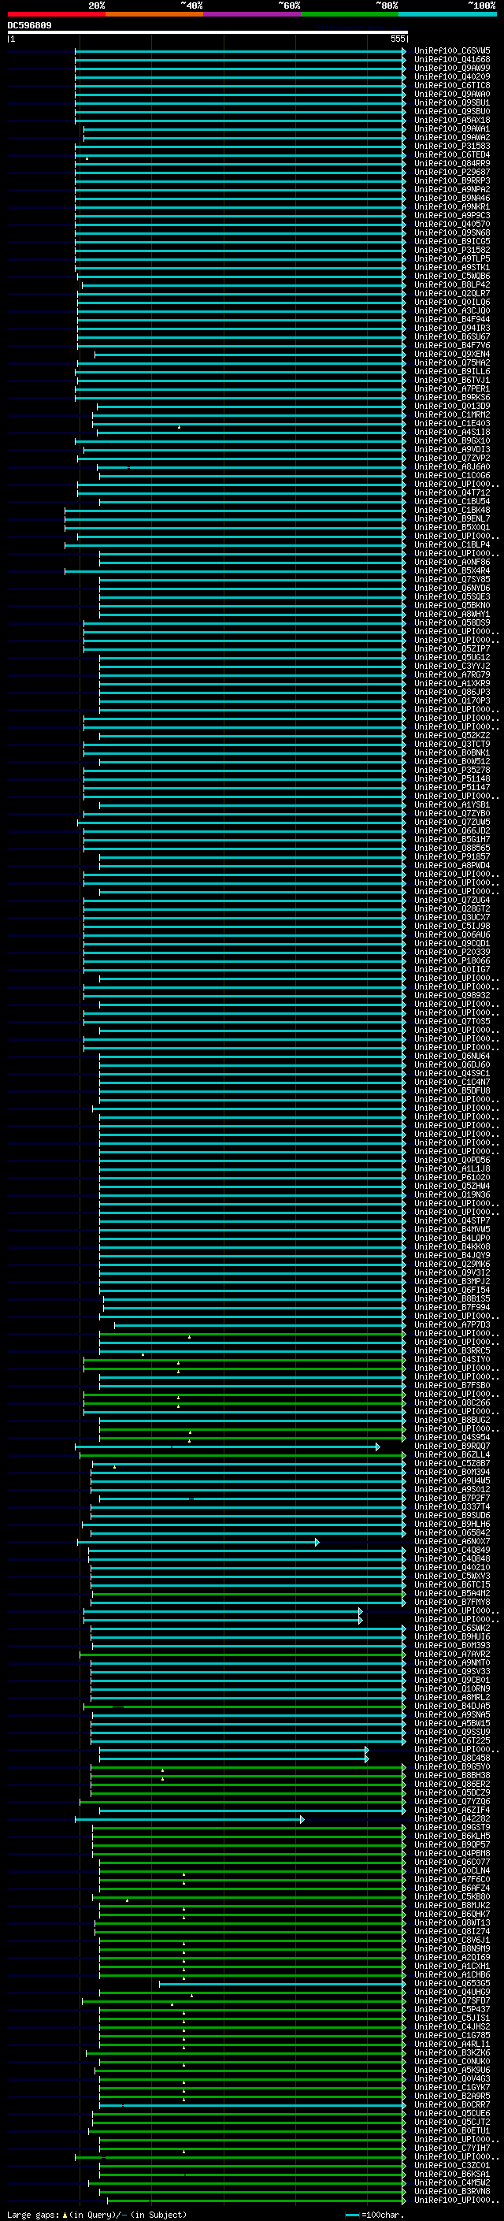Select hit UniRef100_C6SVW5
This screenshot has height=2221, width=504.
click(452, 51)
